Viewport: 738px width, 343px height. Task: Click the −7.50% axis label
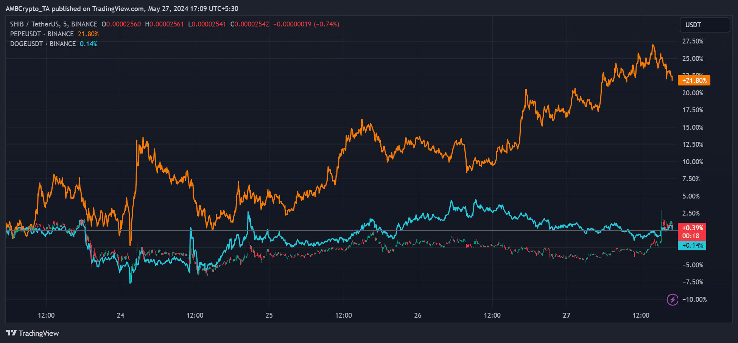coord(693,282)
